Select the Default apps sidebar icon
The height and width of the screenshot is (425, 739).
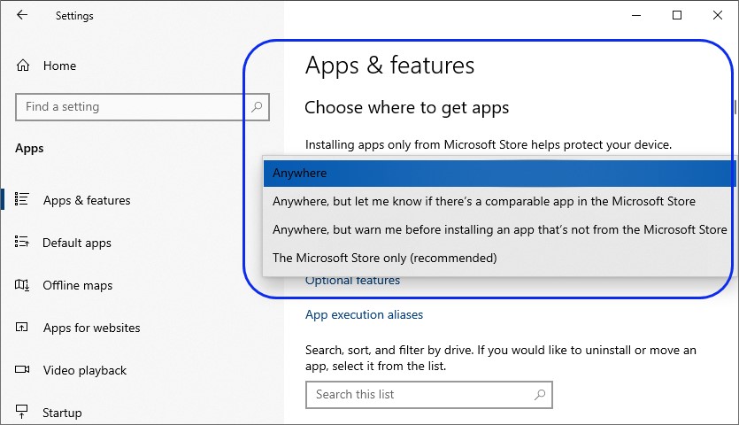(21, 242)
